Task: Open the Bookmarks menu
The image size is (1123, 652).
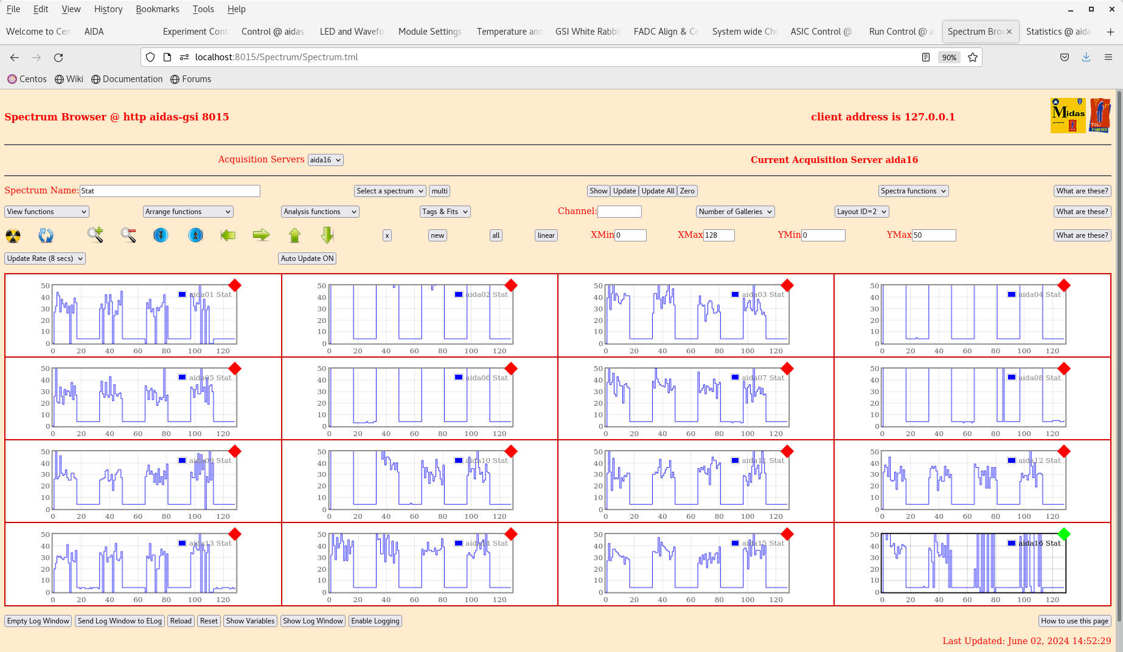Action: coord(157,9)
